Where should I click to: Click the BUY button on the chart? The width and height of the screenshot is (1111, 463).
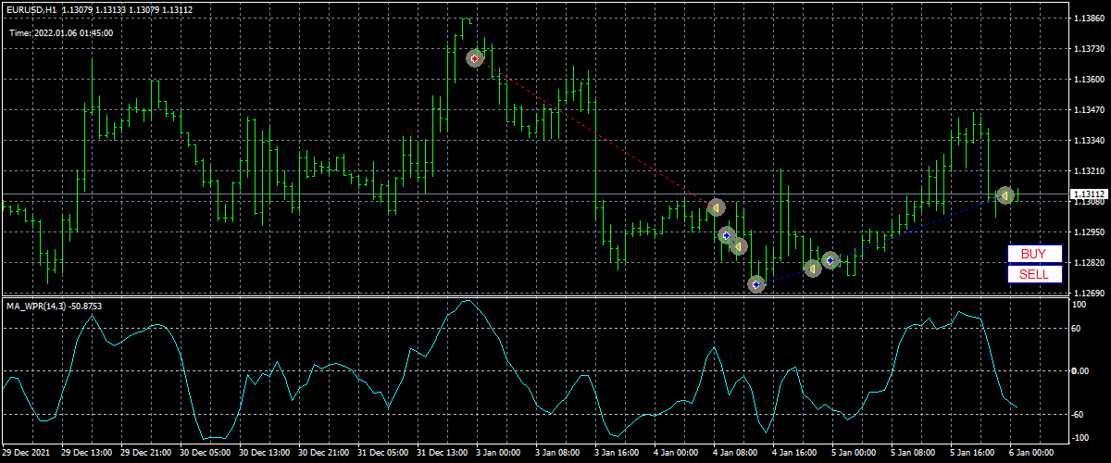coord(1034,254)
